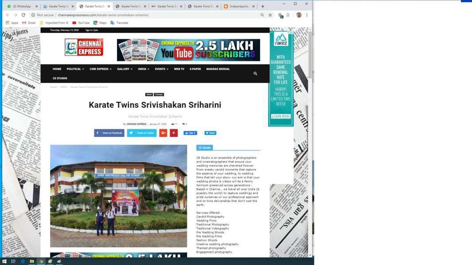The image size is (472, 265).
Task: Open the Web TV menu item
Action: click(179, 69)
